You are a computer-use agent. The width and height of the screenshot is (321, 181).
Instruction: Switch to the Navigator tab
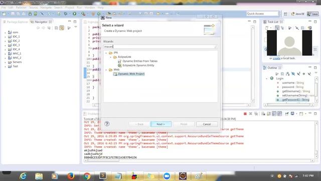pyautogui.click(x=41, y=22)
